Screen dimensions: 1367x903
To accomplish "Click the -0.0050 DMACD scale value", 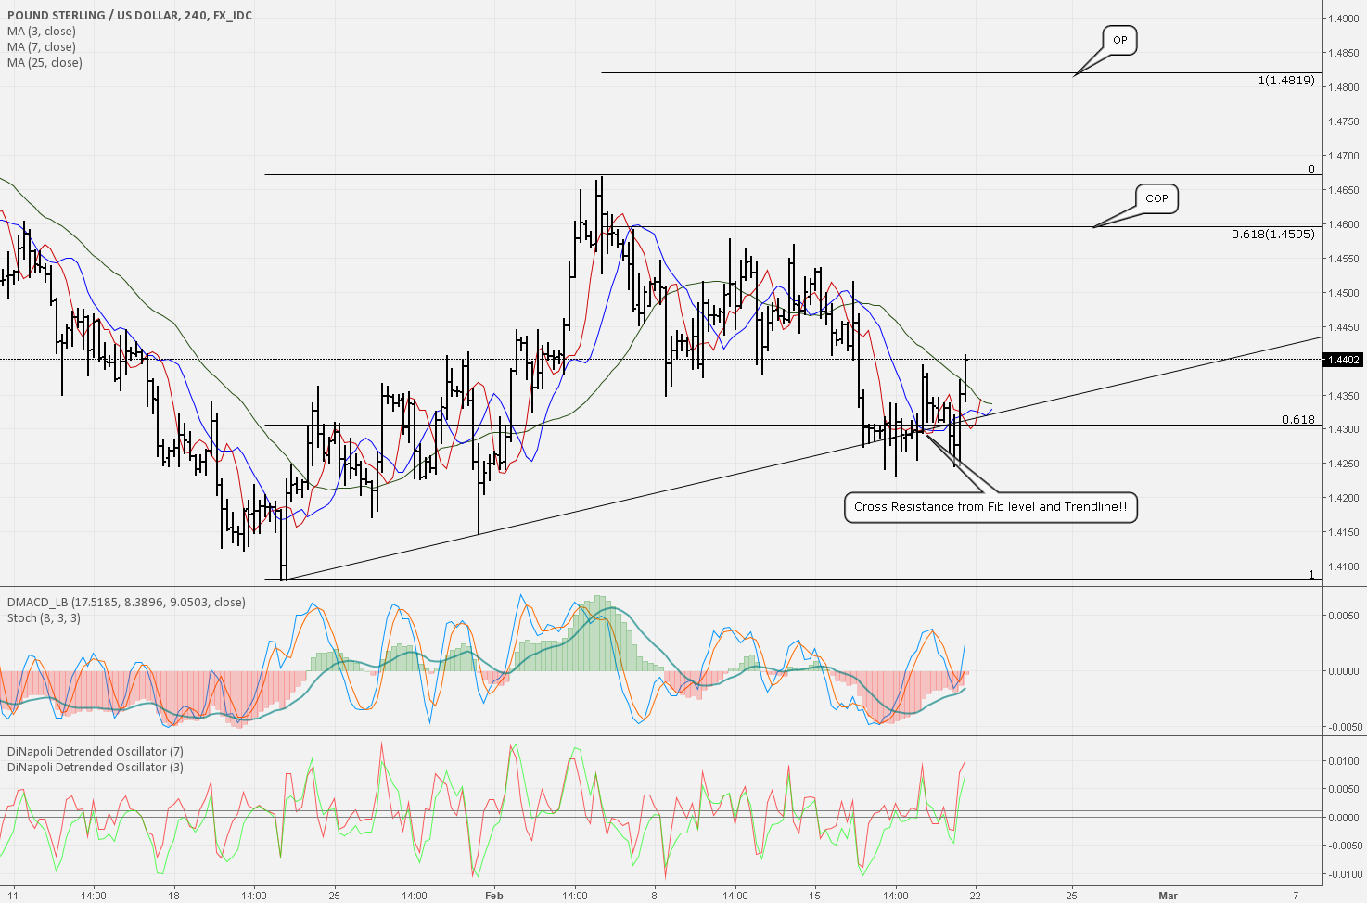I will pyautogui.click(x=1343, y=728).
